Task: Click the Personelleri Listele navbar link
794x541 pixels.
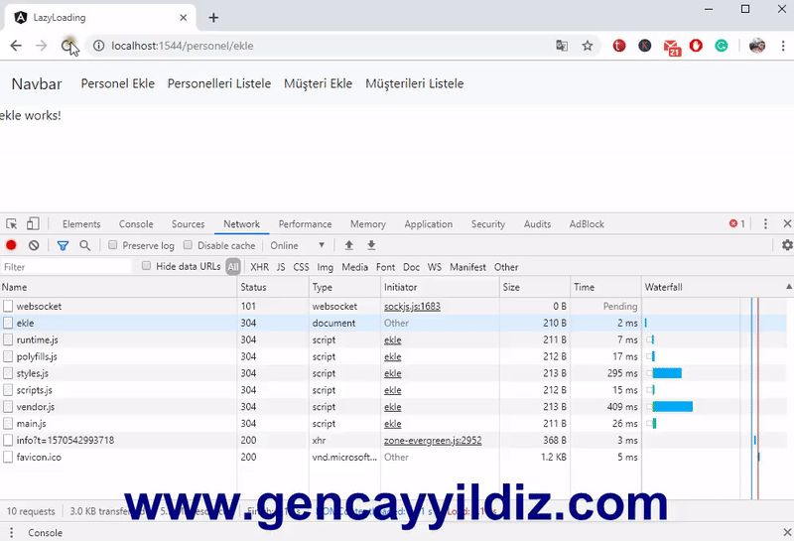Action: (x=218, y=83)
